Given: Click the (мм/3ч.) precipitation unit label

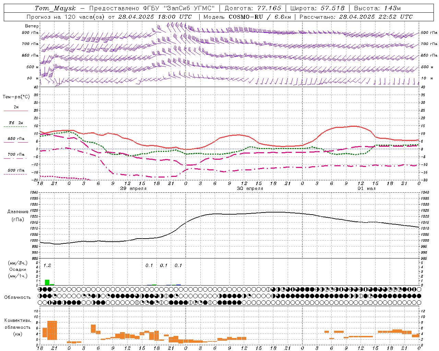Looking at the screenshot, I should tap(18, 263).
